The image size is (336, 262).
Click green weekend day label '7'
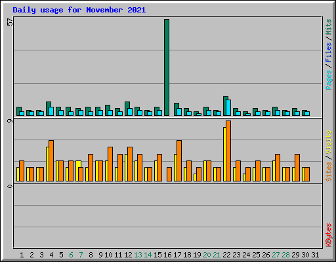[81, 255]
